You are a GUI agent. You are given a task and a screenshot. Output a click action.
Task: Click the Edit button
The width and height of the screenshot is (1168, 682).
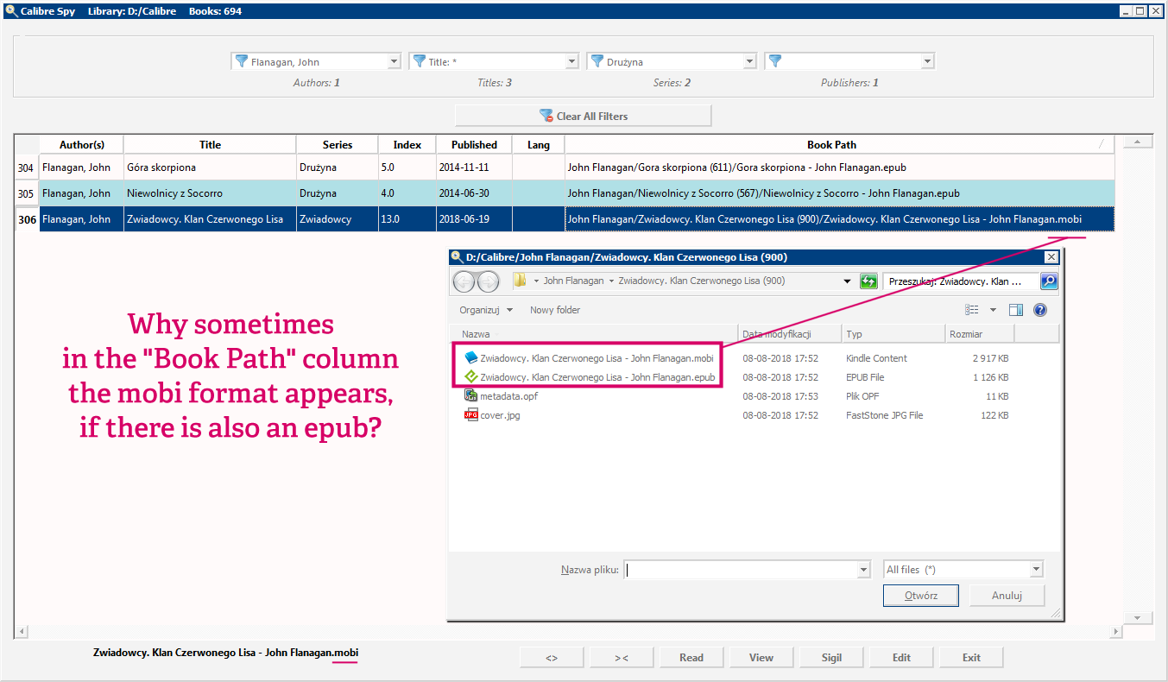point(901,657)
